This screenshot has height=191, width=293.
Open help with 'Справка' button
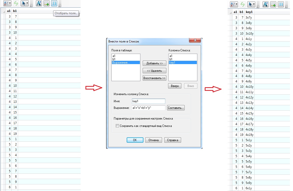point(173,140)
